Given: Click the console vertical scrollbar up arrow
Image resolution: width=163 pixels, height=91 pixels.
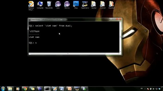Looking at the screenshot, I should point(120,22).
